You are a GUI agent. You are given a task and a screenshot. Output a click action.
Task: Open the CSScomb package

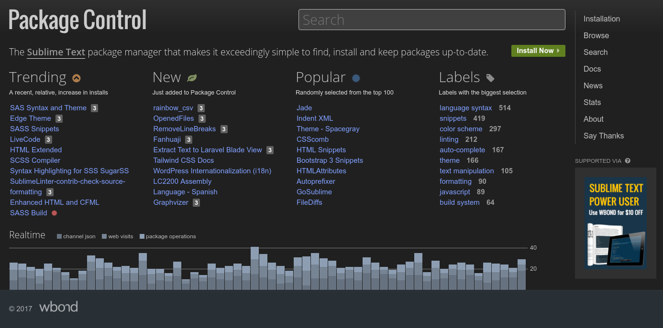(x=313, y=139)
